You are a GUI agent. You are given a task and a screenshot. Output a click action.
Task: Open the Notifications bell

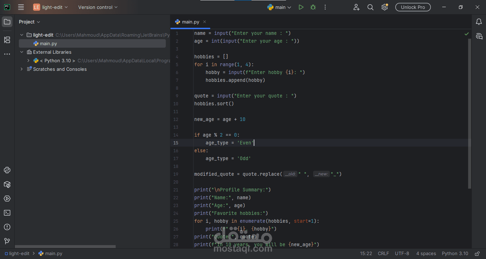pyautogui.click(x=479, y=22)
